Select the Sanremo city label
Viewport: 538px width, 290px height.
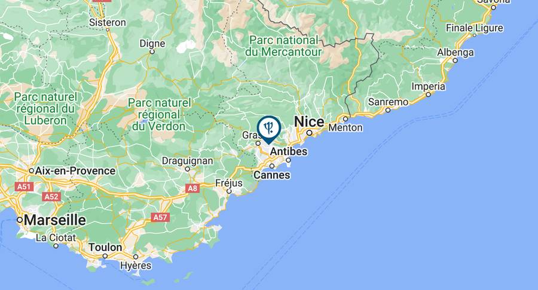coord(389,102)
